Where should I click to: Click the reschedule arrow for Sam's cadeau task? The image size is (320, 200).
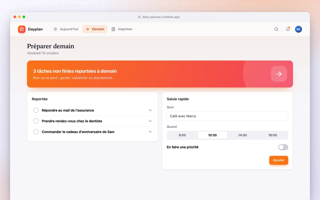coord(150,132)
